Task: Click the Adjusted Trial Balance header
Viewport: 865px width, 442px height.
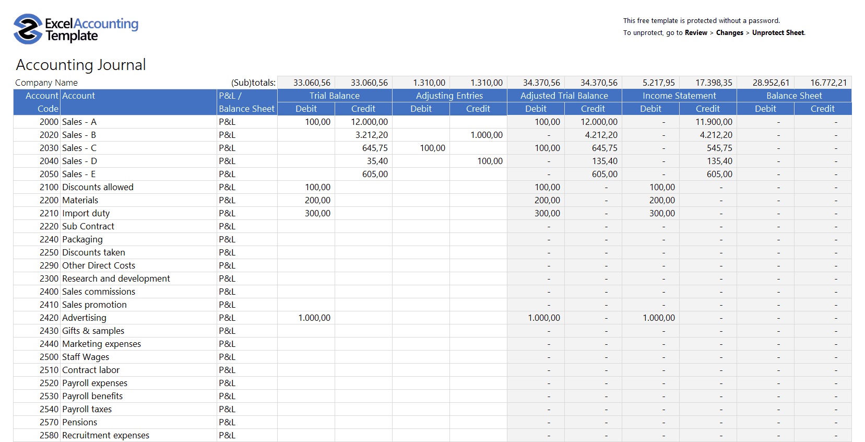Action: (x=564, y=96)
